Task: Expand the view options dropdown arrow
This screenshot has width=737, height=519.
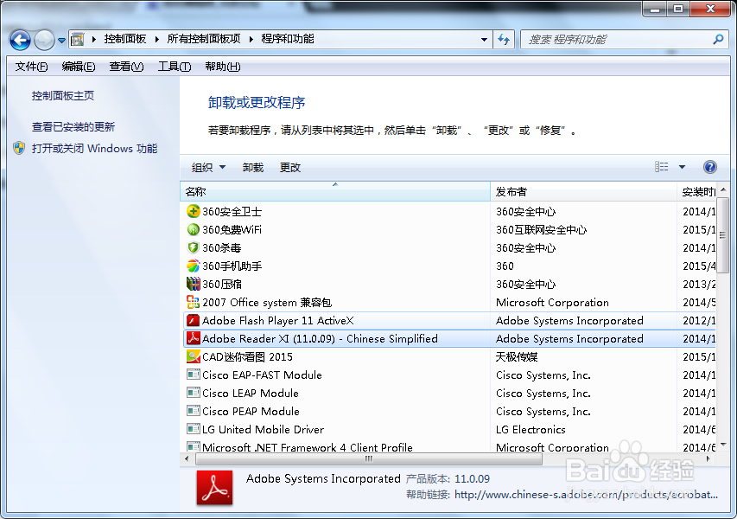Action: [x=682, y=167]
